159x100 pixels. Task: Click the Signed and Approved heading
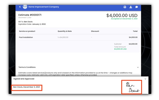click(x=24, y=79)
